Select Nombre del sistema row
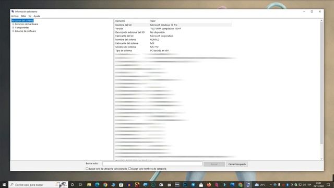 click(173, 40)
